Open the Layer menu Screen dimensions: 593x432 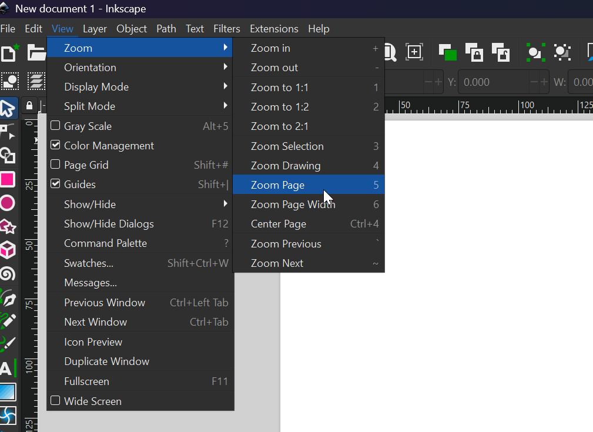tap(95, 29)
